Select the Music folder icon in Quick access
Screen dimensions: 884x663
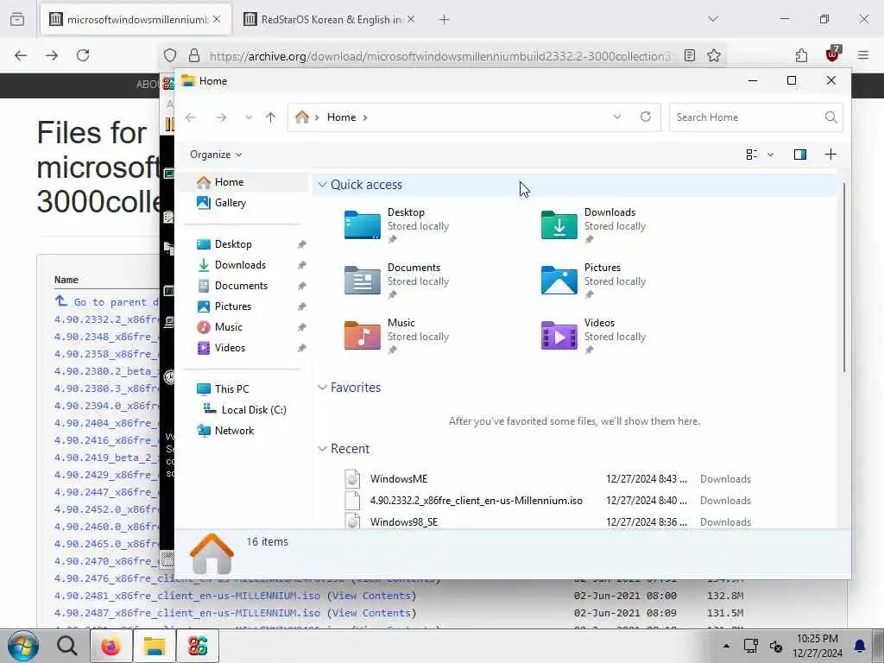tap(362, 336)
